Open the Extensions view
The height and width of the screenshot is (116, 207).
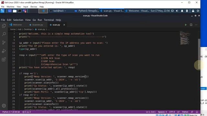(4, 59)
